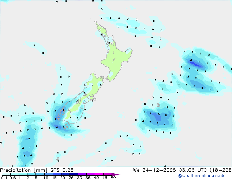Click the '50' legend scale label
This screenshot has height=179, width=232.
point(113,178)
